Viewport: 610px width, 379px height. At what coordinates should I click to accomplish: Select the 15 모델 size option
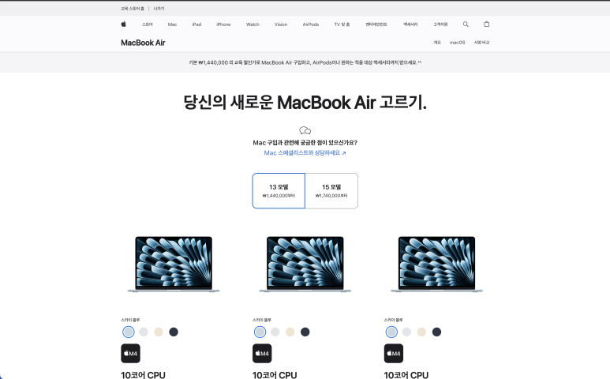pos(331,190)
